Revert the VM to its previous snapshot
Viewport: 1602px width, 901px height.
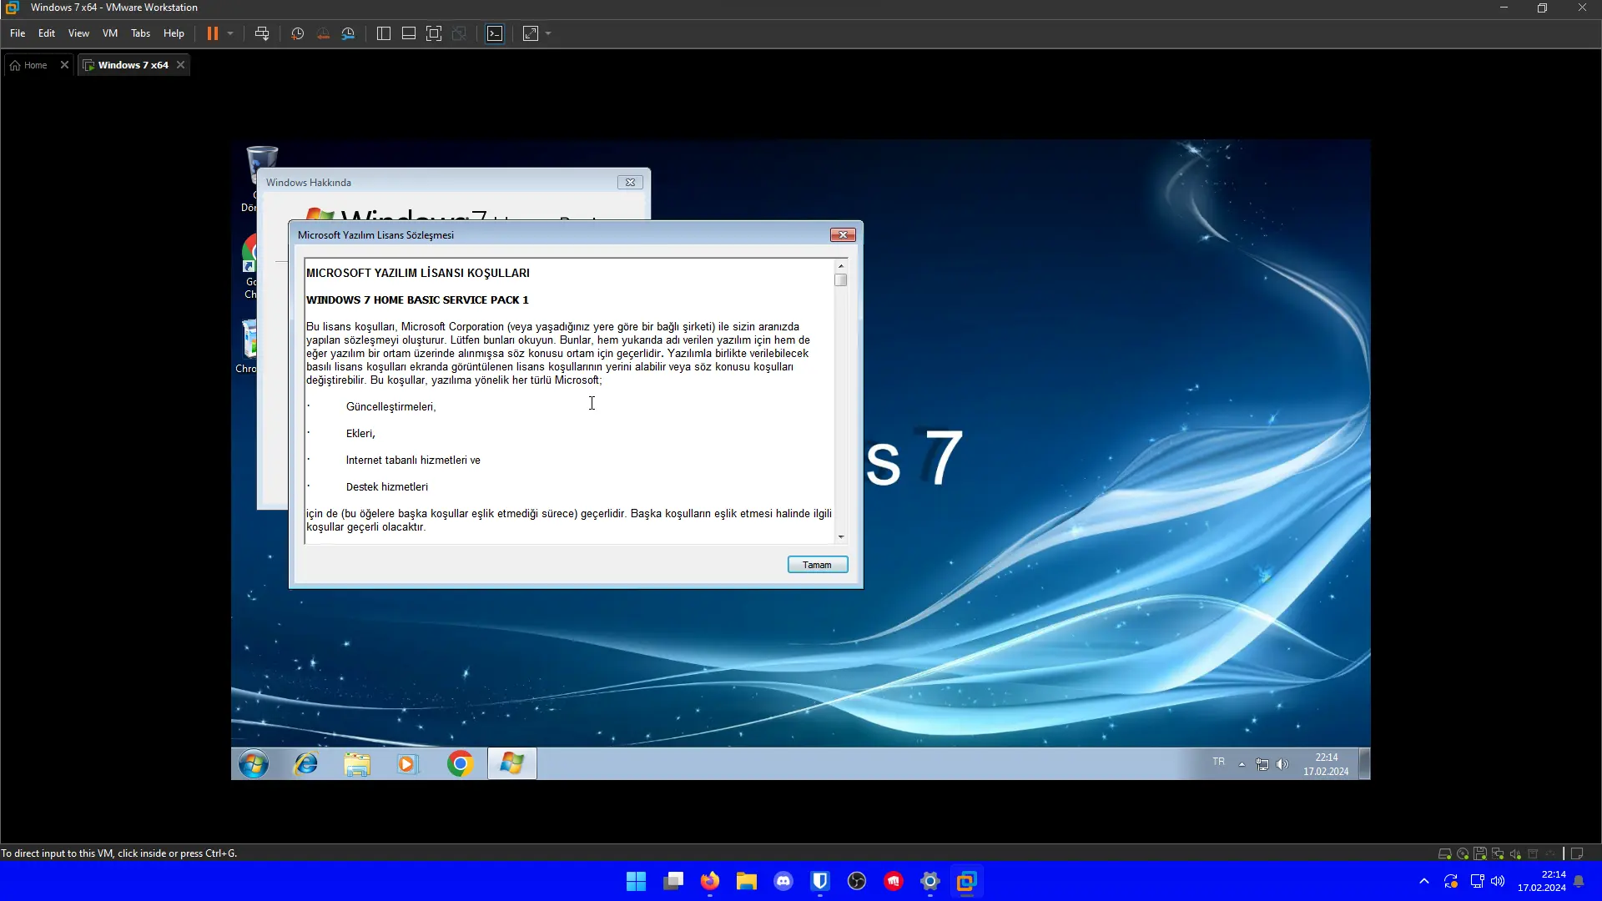[323, 33]
